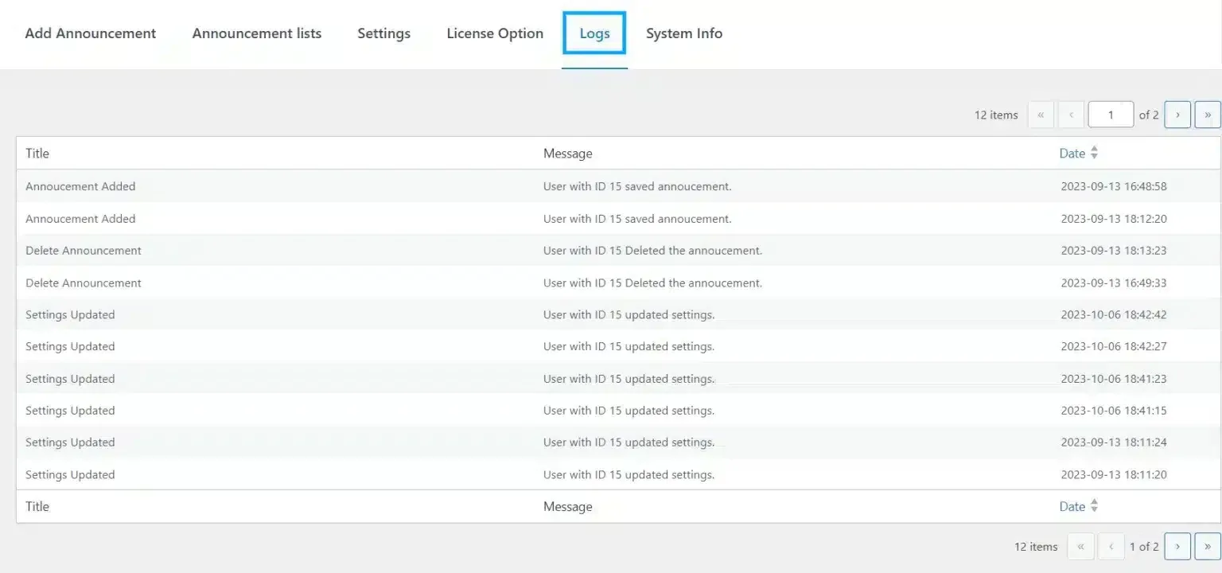Open previous page from bottom pagination
This screenshot has height=573, width=1222.
(1111, 546)
